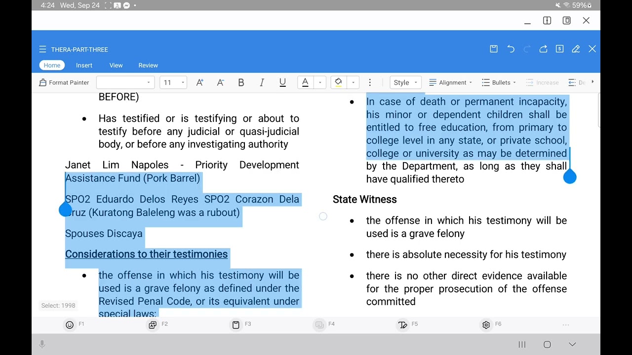Open keyboard settings gear (F6)
The width and height of the screenshot is (632, 355).
(486, 324)
